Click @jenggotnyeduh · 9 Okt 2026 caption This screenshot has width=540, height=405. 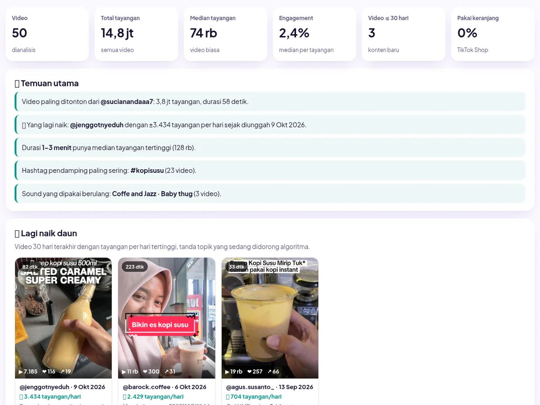pyautogui.click(x=63, y=387)
